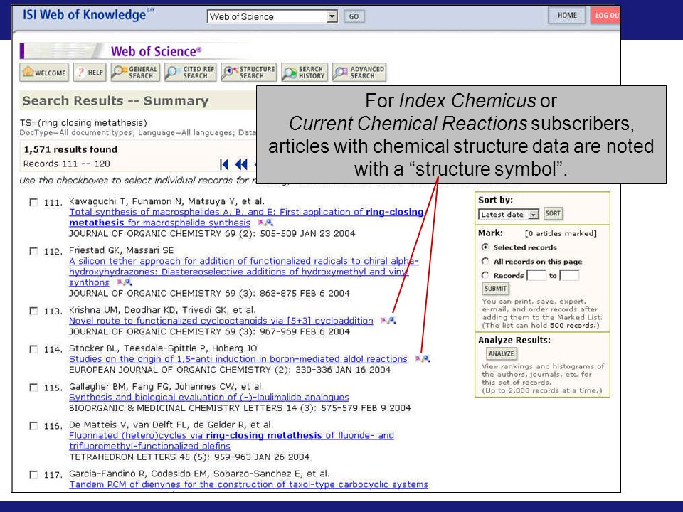Open the Web of Science product dropdown
683x512 pixels.
tap(272, 16)
